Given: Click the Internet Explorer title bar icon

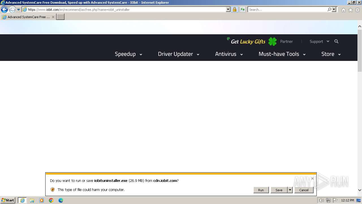Looking at the screenshot, I should (3, 3).
